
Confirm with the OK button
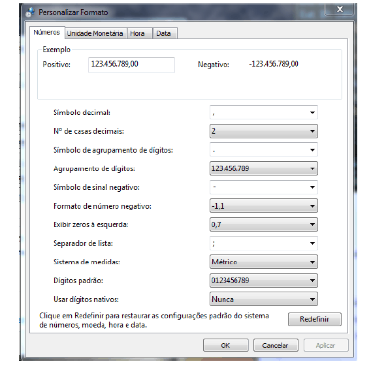[x=226, y=345]
